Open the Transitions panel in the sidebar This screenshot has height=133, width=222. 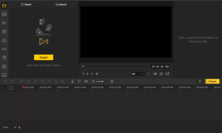pos(4,49)
